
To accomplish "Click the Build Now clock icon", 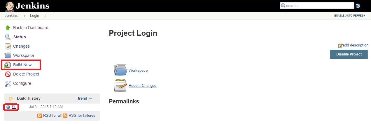I will point(8,65).
